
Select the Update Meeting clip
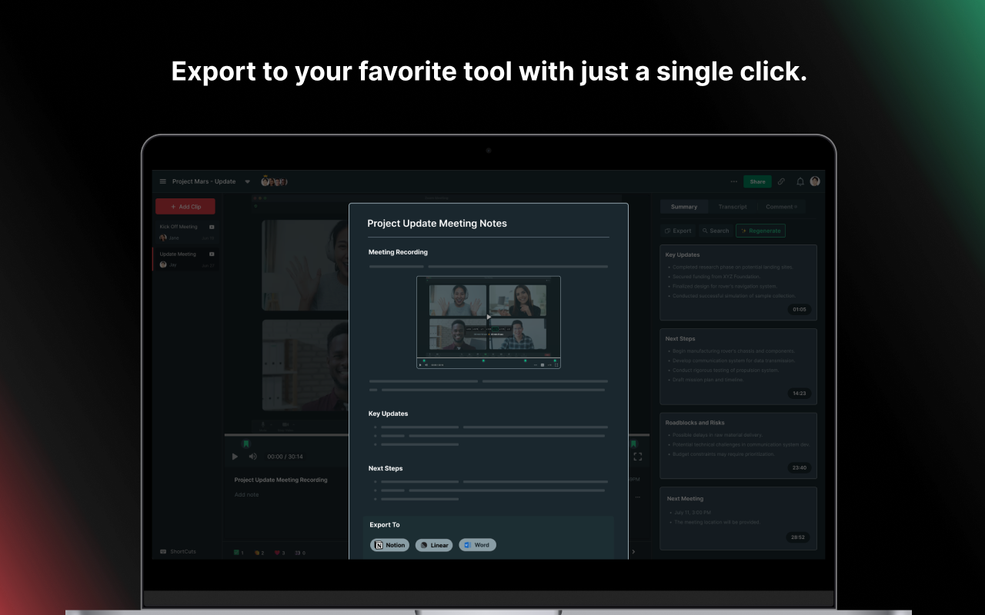[187, 259]
